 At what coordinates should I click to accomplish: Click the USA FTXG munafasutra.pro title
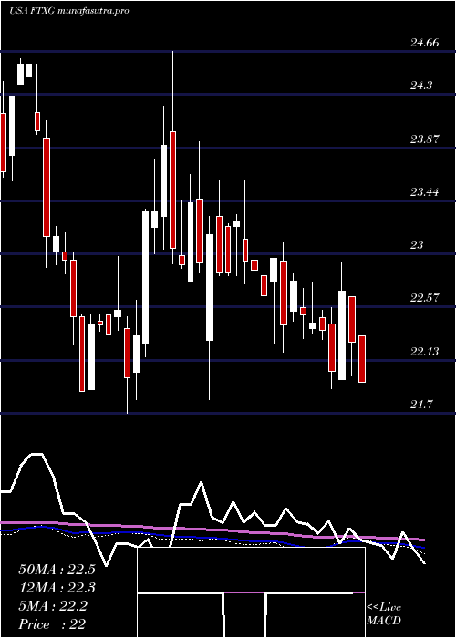tap(68, 11)
